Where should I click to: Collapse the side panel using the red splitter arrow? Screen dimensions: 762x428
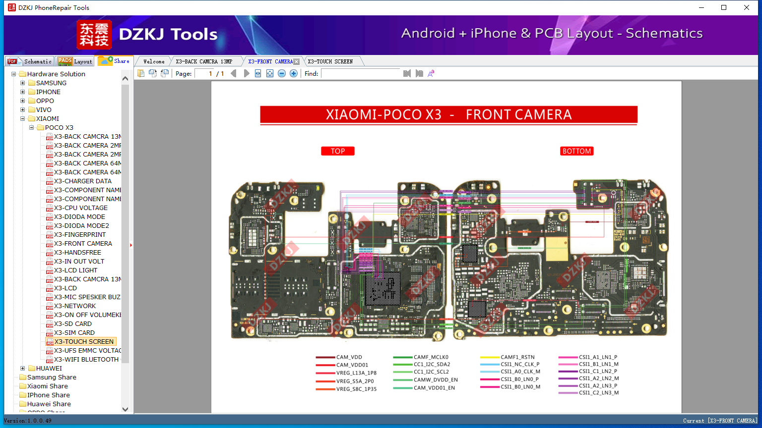click(131, 245)
